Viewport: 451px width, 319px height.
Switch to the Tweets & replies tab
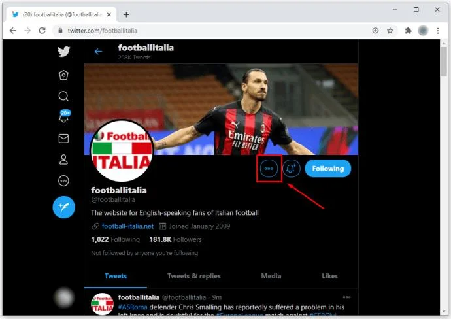[194, 276]
